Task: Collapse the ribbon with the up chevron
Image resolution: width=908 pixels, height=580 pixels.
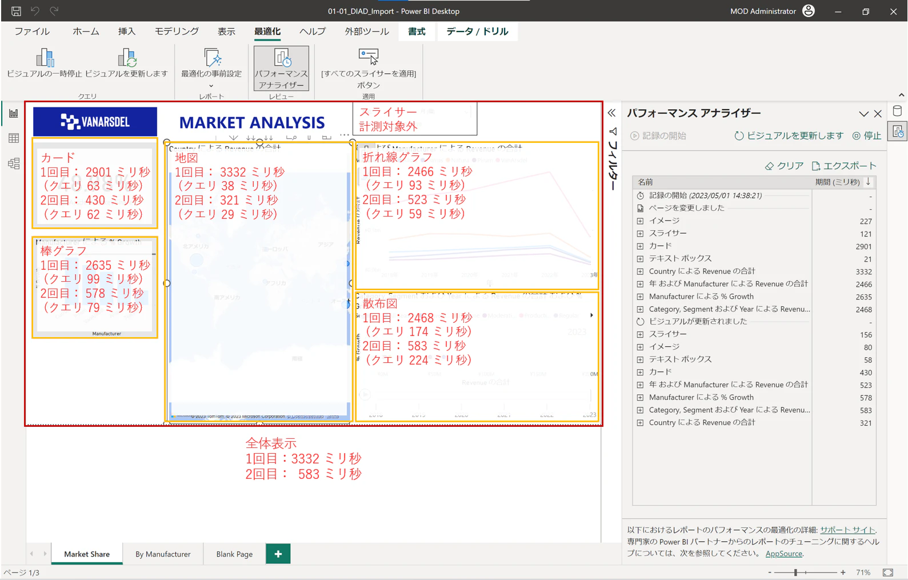Action: pyautogui.click(x=901, y=95)
